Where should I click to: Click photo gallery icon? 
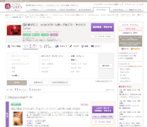click(41, 46)
